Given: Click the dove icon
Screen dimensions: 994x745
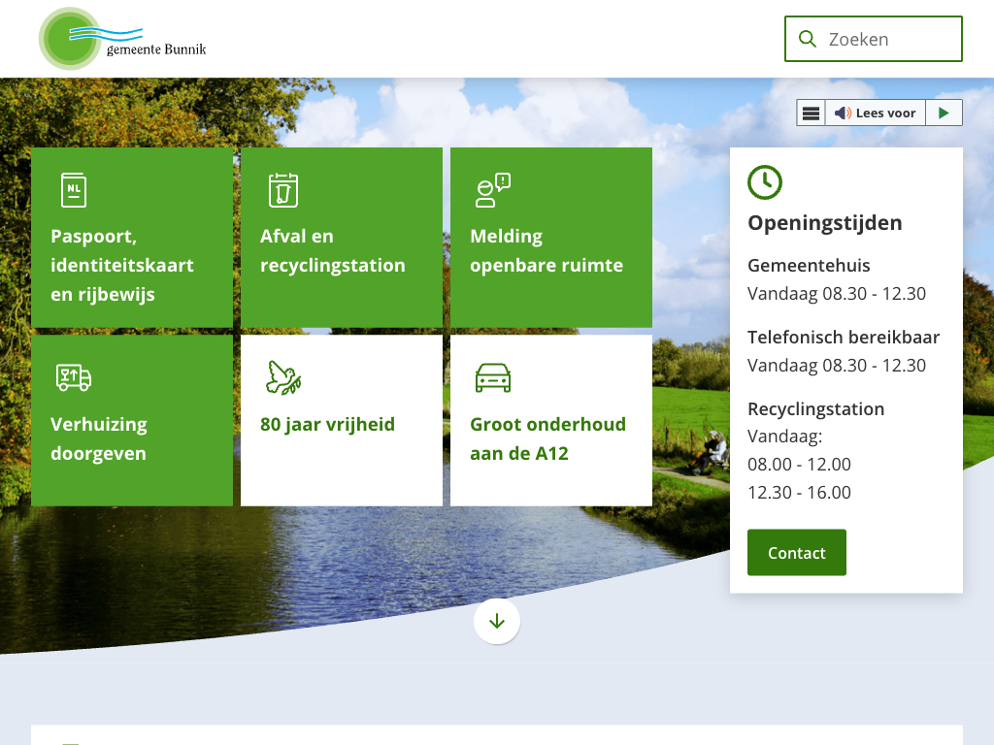Looking at the screenshot, I should click(283, 377).
